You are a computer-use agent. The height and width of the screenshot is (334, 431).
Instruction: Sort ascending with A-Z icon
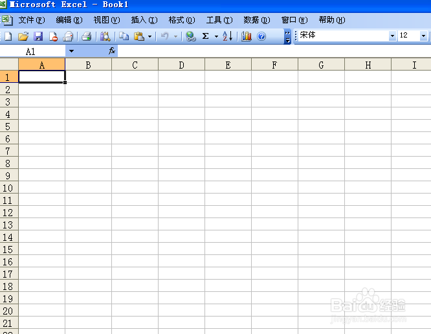pyautogui.click(x=228, y=36)
